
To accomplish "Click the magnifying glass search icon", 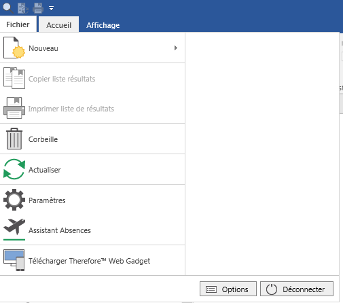I will coord(8,7).
